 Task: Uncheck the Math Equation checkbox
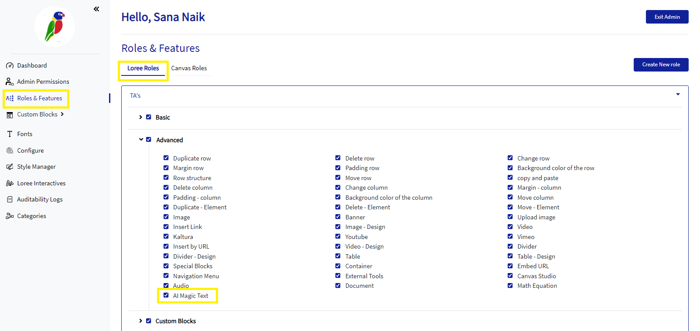(510, 286)
